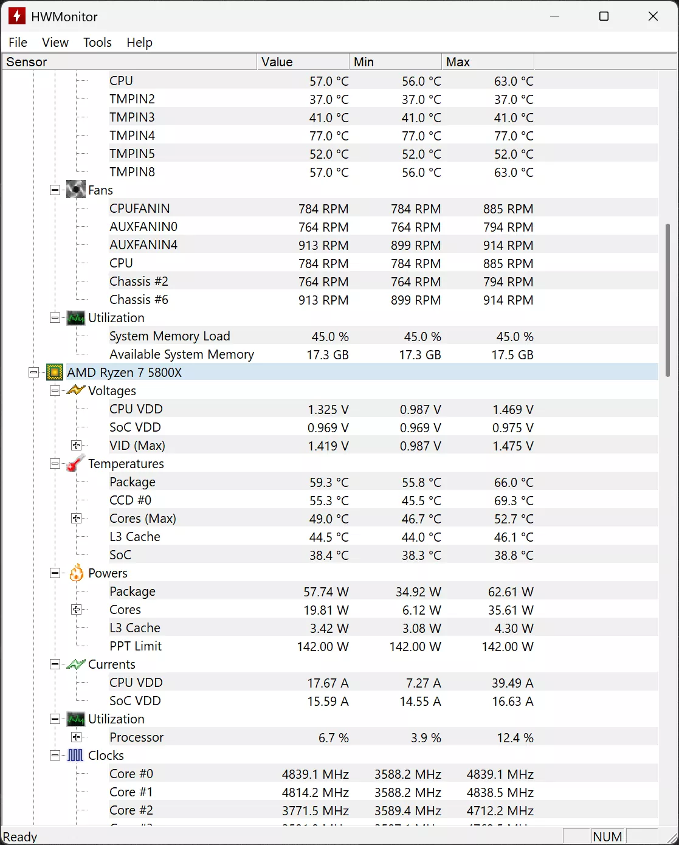Open the View menu
Viewport: 679px width, 845px height.
[55, 42]
